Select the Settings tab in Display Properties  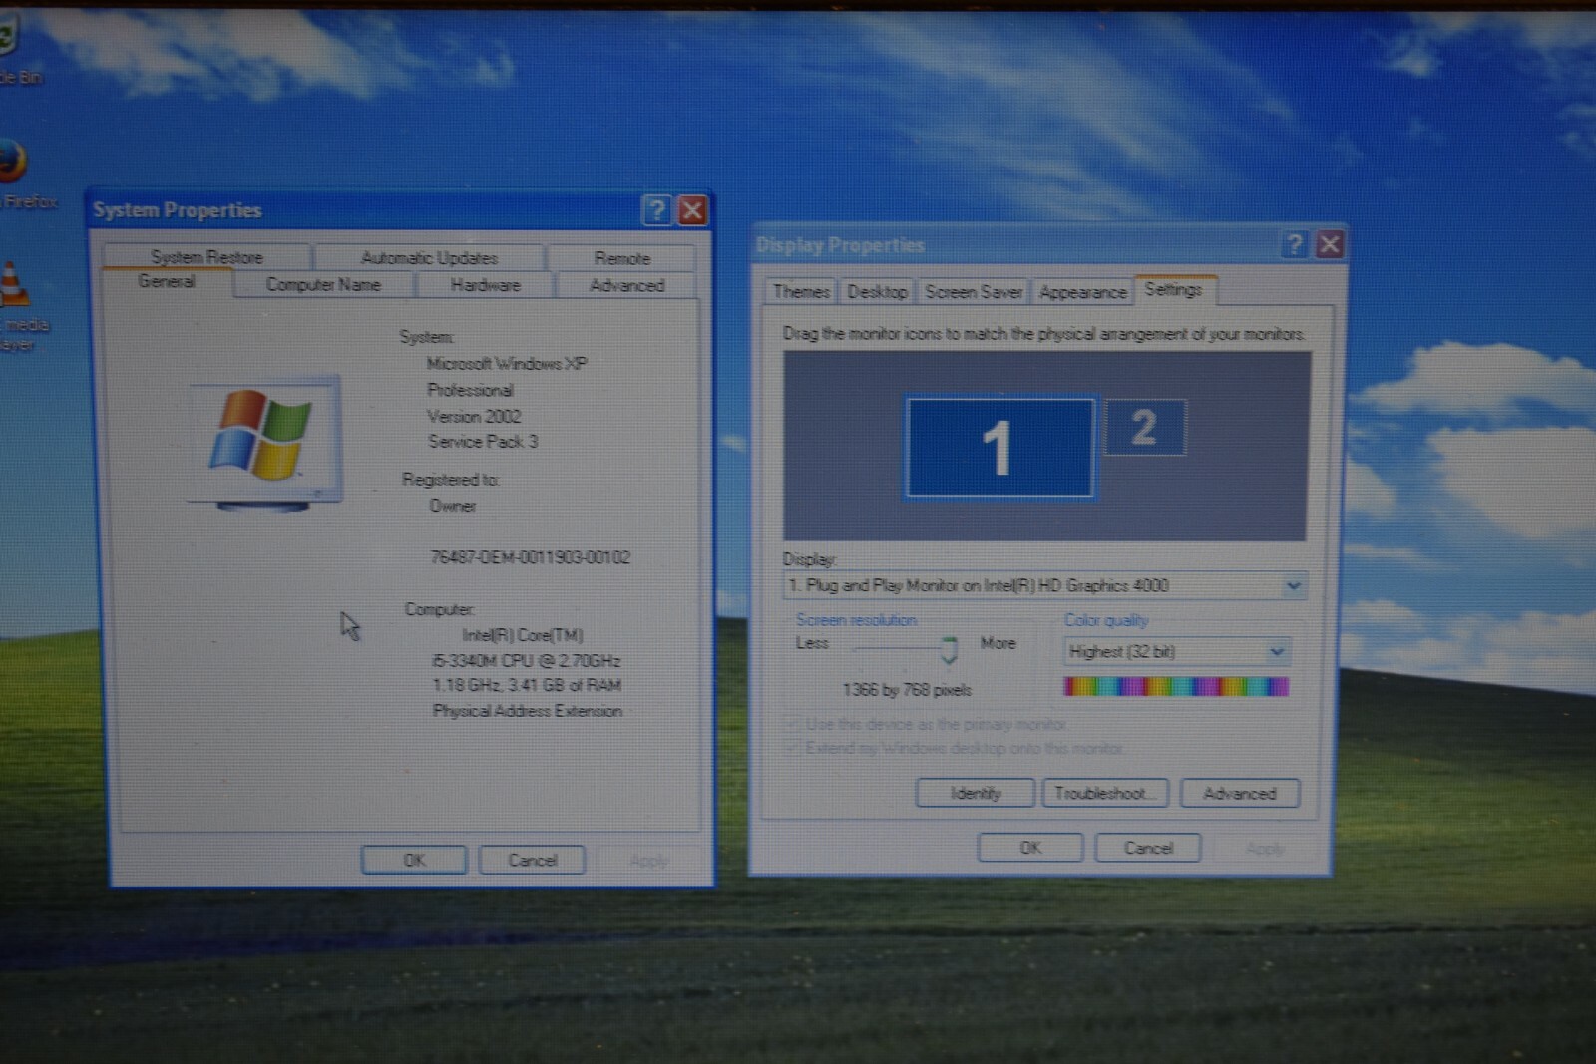[x=1174, y=289]
